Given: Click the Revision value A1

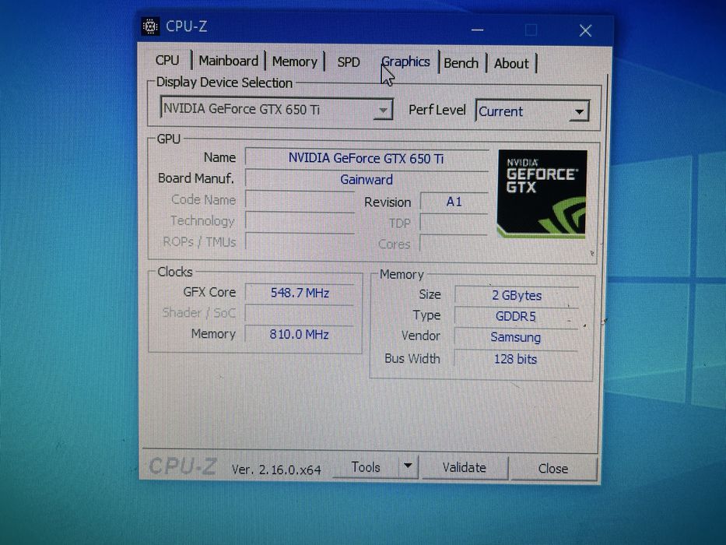Looking at the screenshot, I should point(454,202).
